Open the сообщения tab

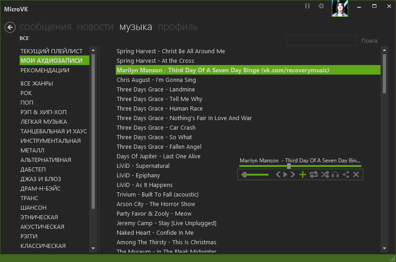coord(46,27)
